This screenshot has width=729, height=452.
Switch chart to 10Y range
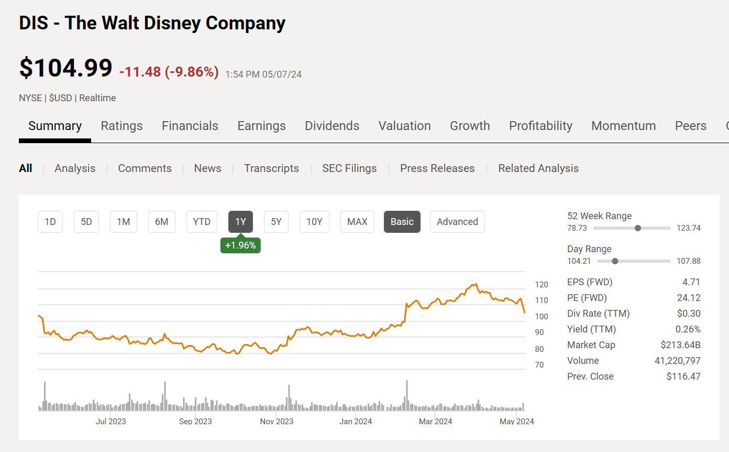314,222
